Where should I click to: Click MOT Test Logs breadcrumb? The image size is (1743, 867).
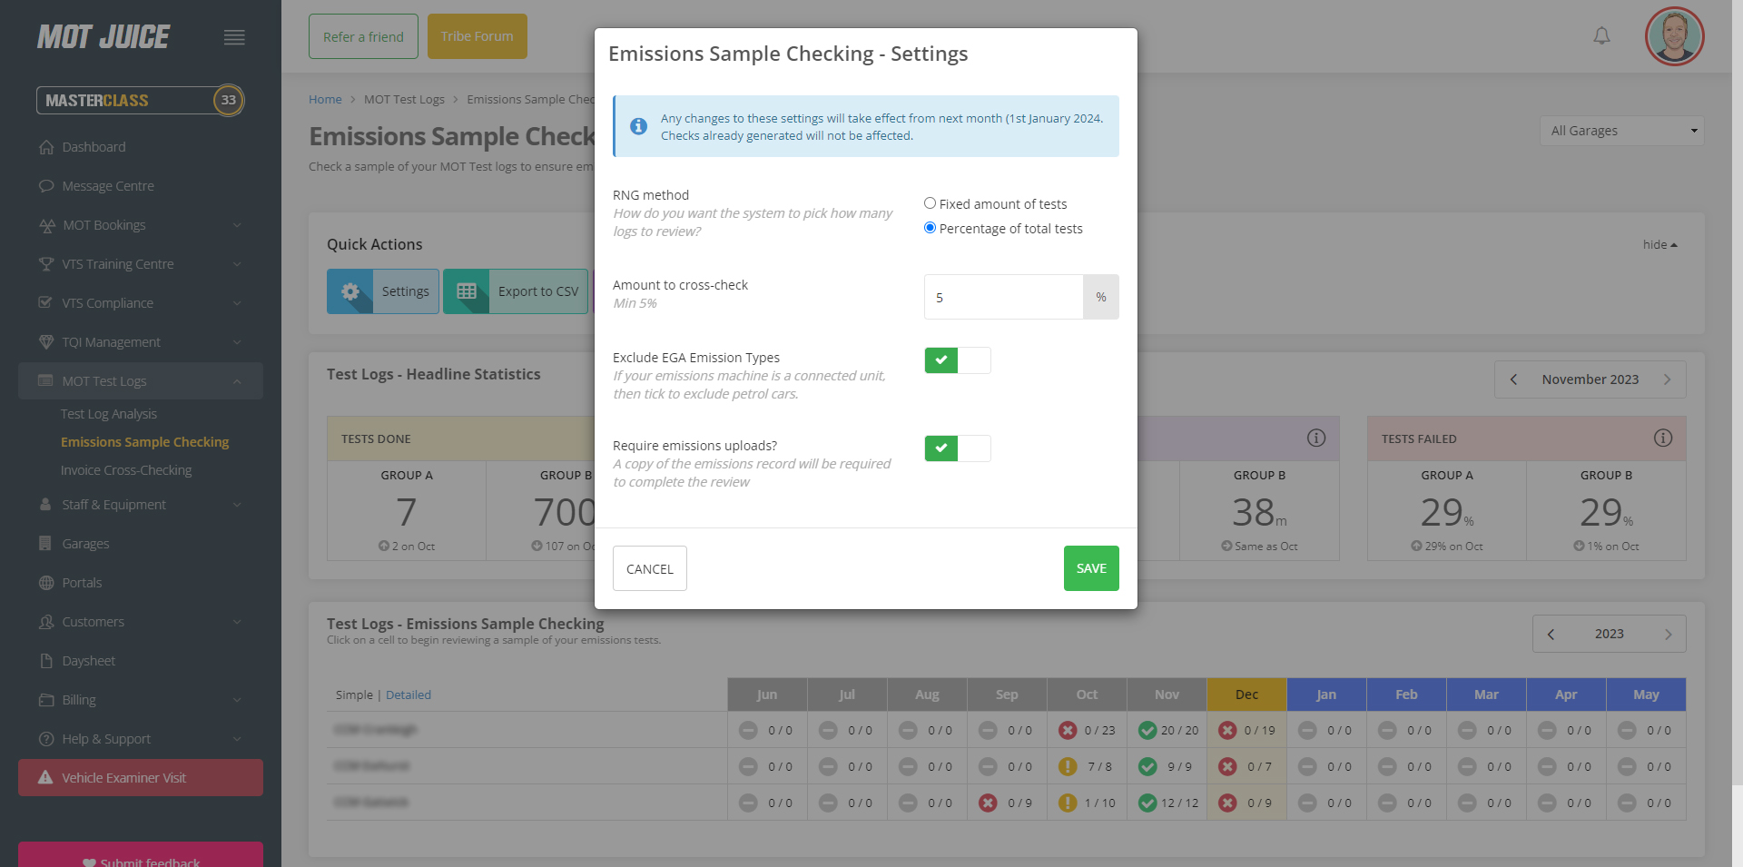click(x=404, y=99)
